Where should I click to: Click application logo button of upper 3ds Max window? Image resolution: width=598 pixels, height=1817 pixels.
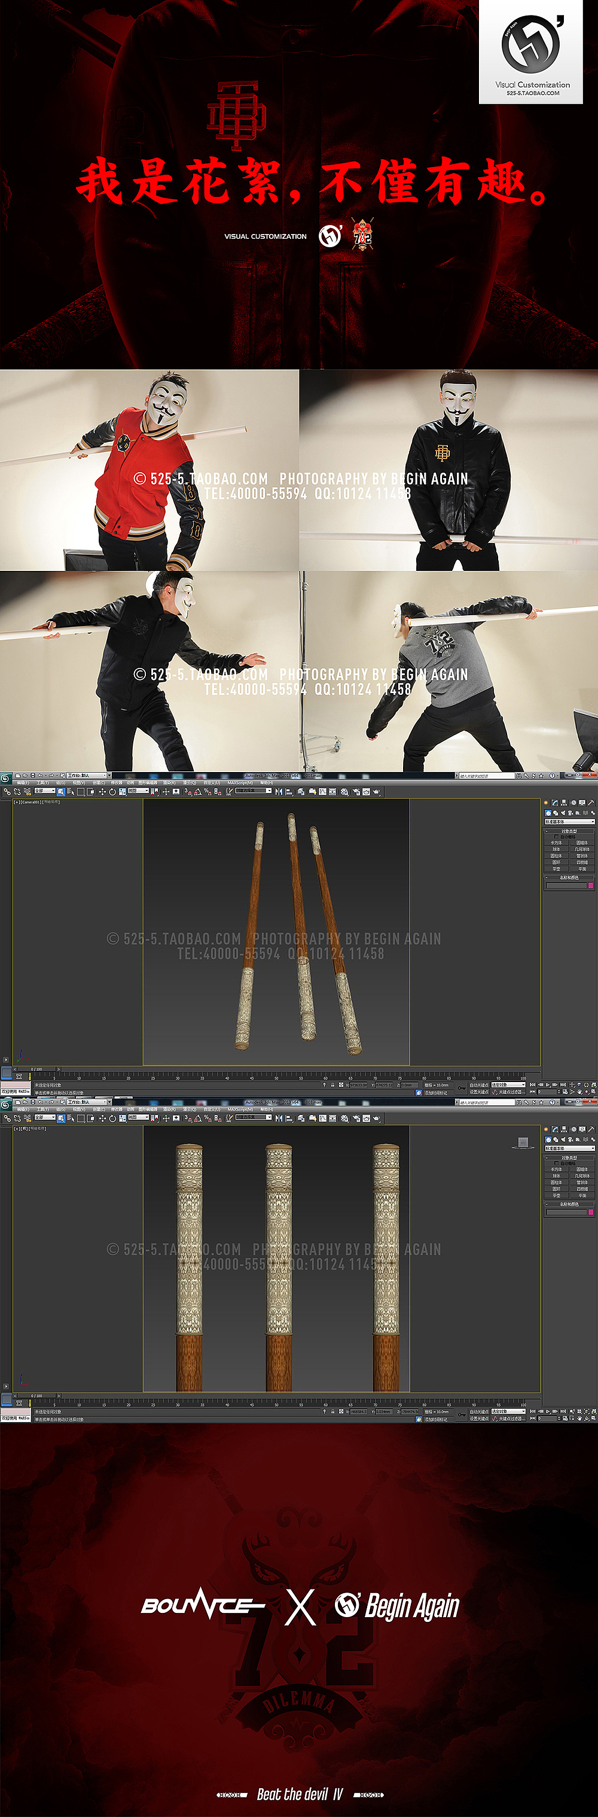point(5,778)
